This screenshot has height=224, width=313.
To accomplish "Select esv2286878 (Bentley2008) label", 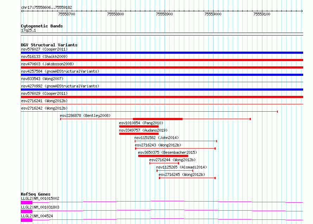I will point(85,116).
